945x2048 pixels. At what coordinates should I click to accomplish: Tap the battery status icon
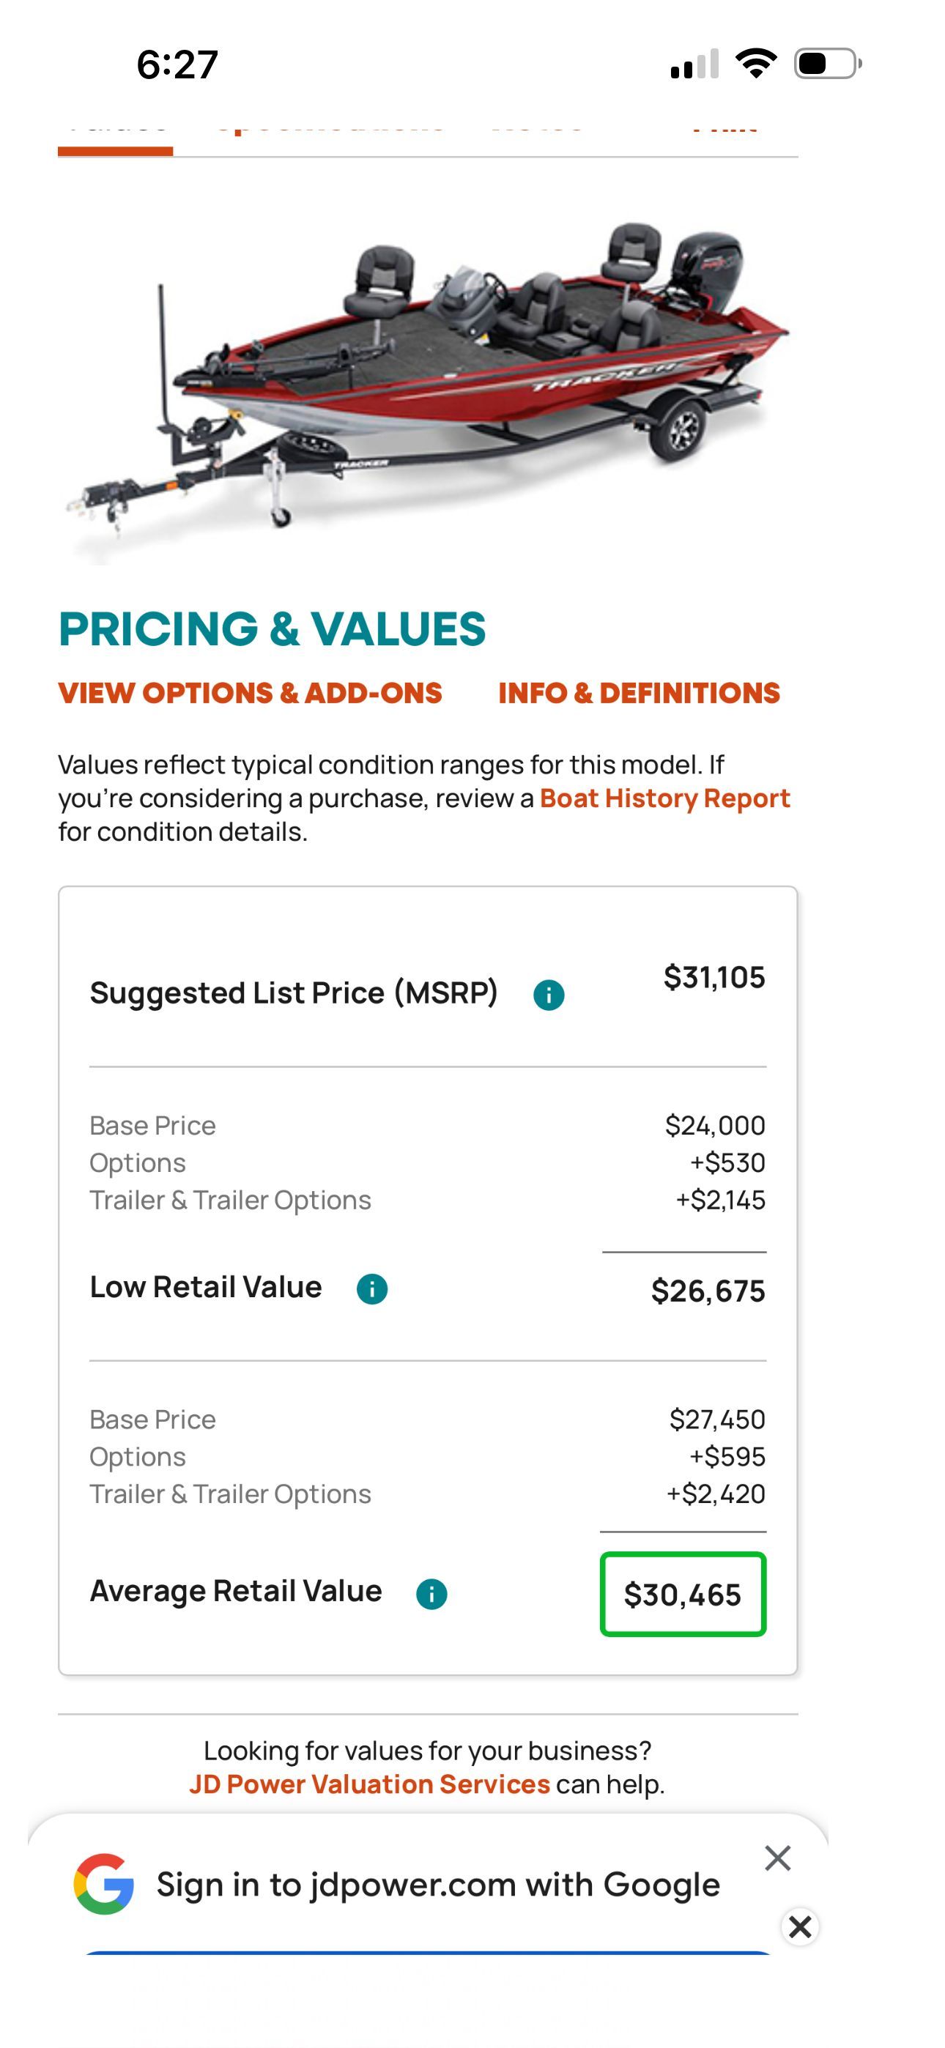(828, 64)
